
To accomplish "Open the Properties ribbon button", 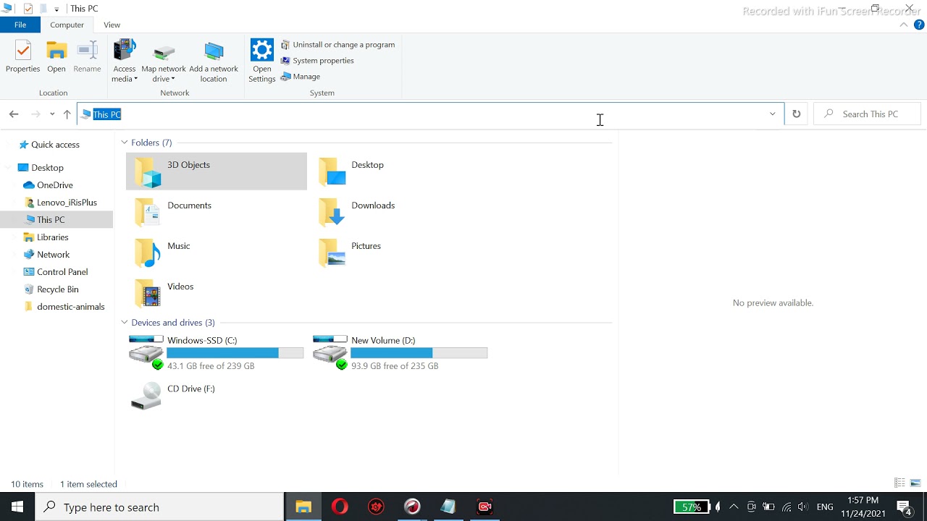I will 22,57.
